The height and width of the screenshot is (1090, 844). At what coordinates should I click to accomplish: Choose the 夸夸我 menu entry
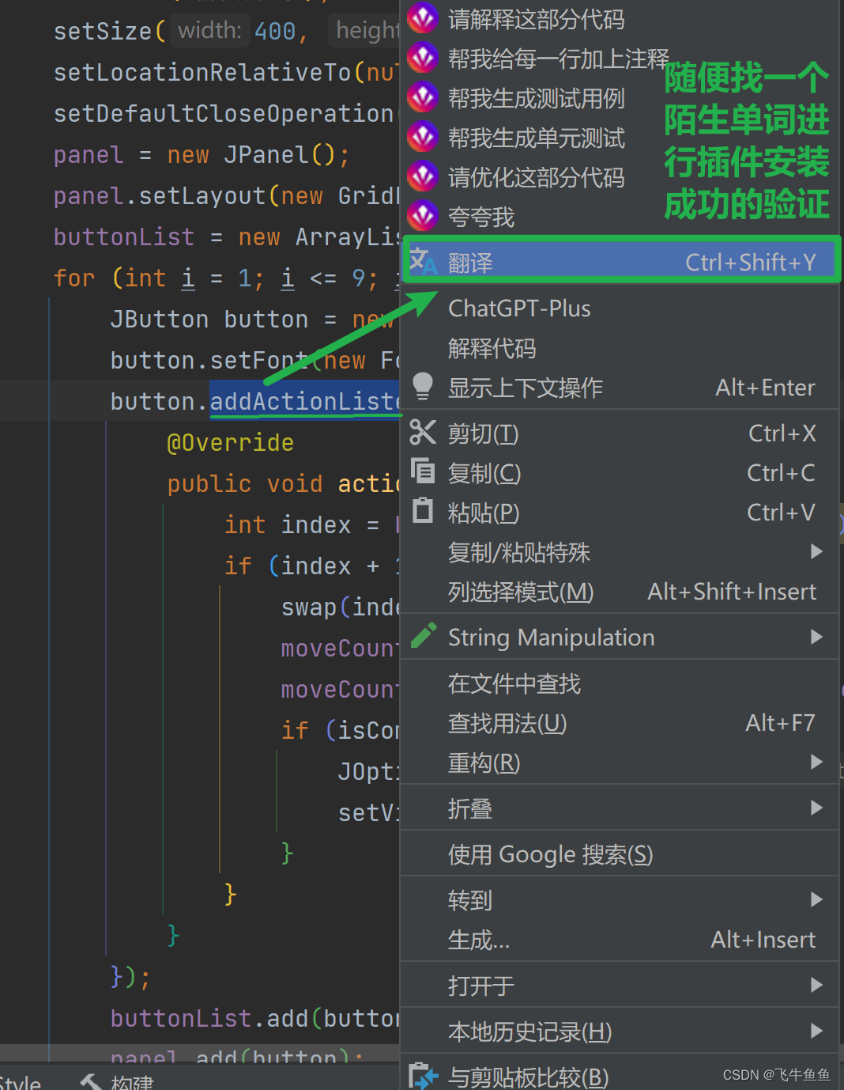pos(480,216)
